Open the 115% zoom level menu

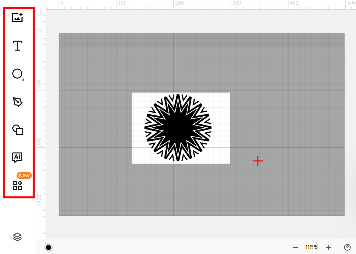coord(312,247)
